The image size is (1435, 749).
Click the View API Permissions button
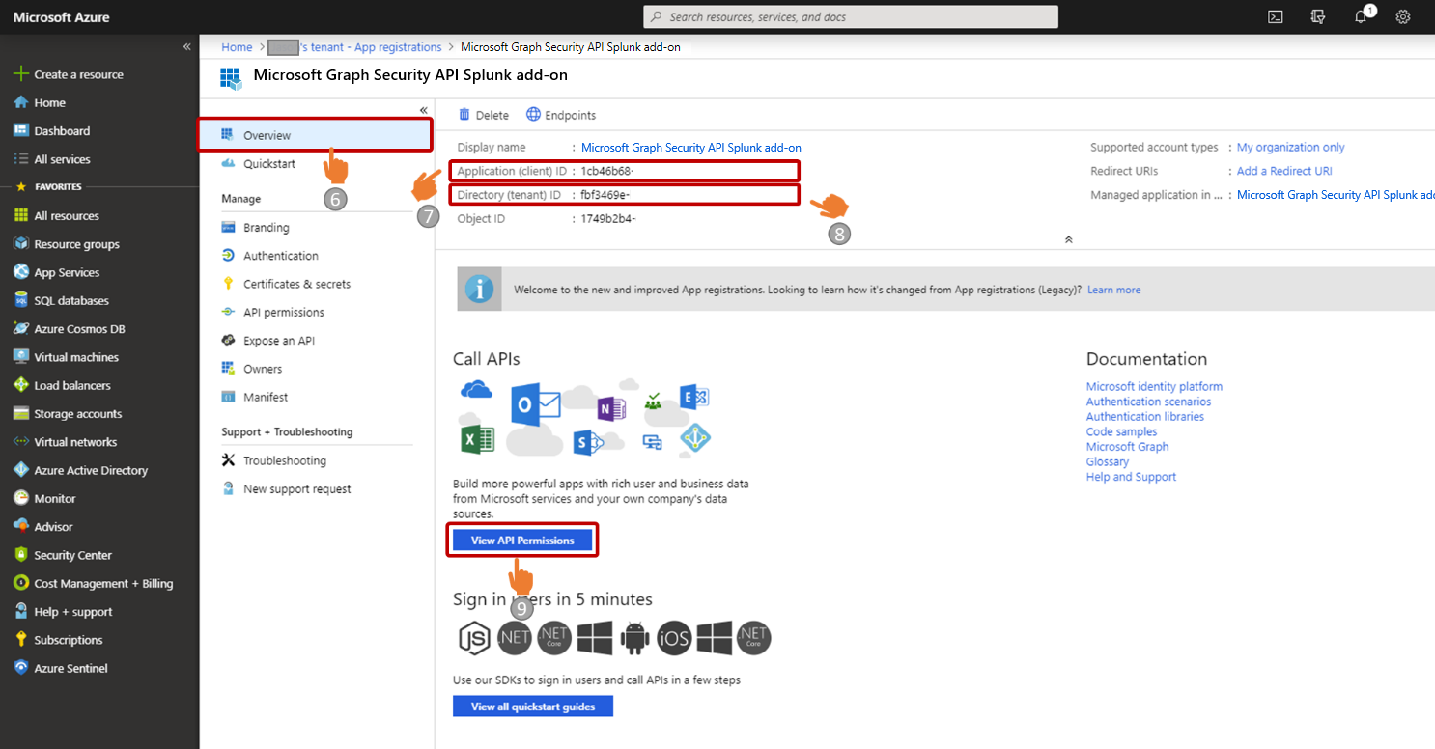pos(522,541)
